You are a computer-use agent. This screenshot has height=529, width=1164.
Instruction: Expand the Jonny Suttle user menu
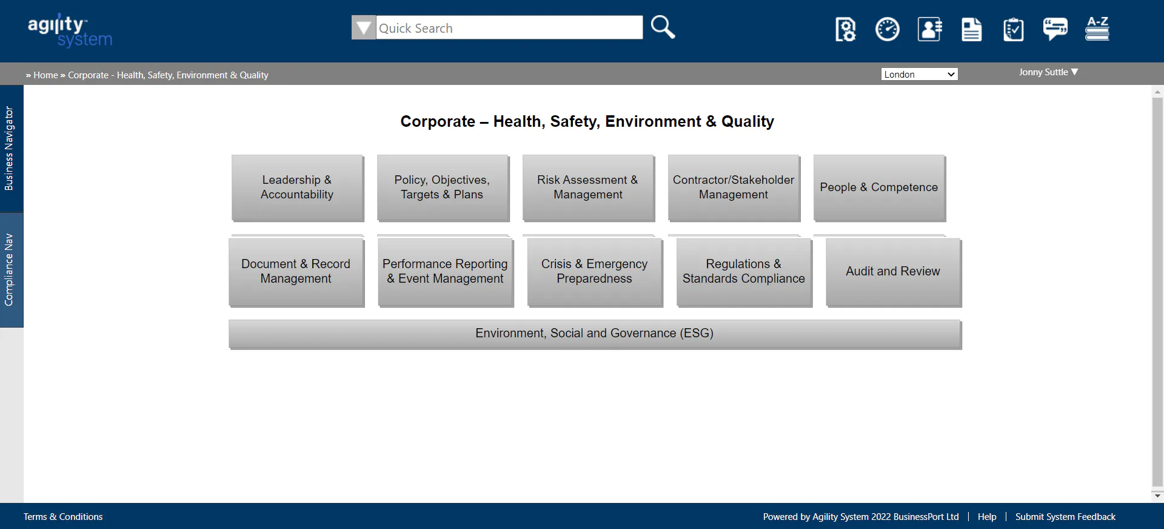click(x=1048, y=72)
